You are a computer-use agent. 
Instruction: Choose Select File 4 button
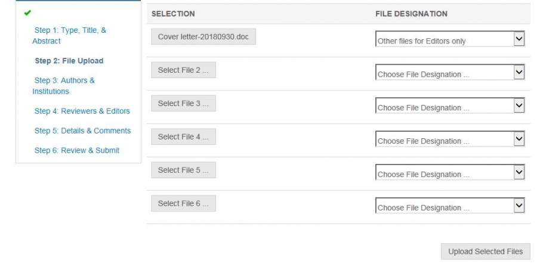point(183,137)
